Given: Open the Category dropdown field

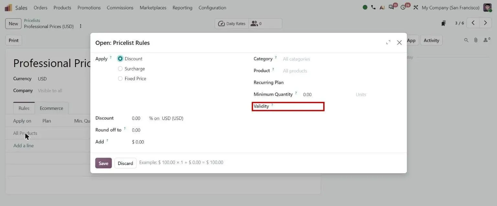Looking at the screenshot, I should pyautogui.click(x=341, y=59).
